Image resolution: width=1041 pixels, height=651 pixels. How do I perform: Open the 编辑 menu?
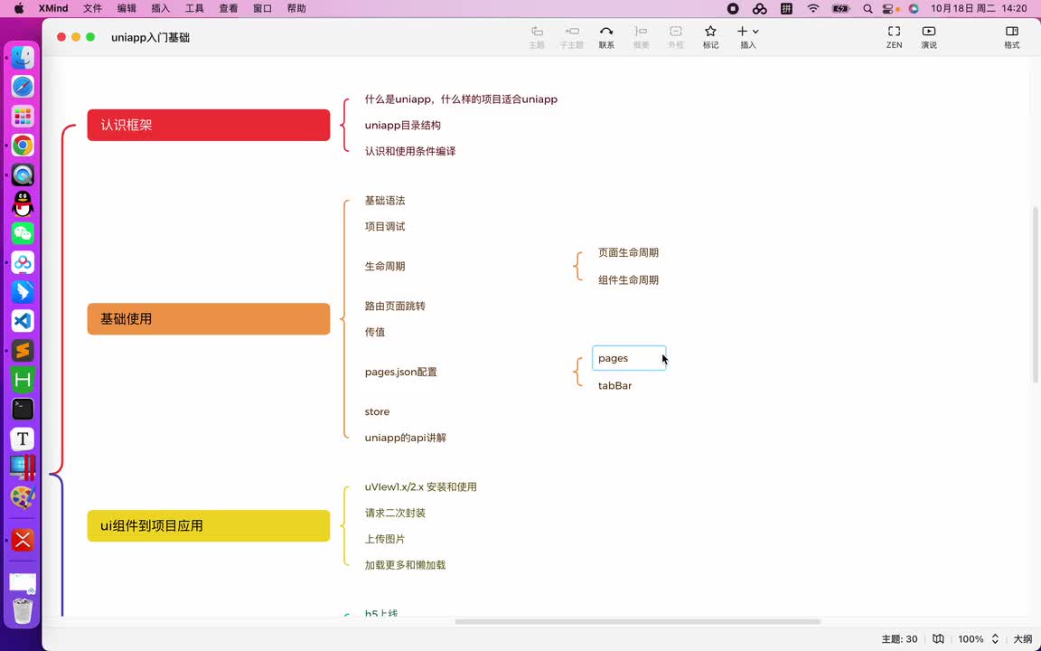tap(127, 9)
